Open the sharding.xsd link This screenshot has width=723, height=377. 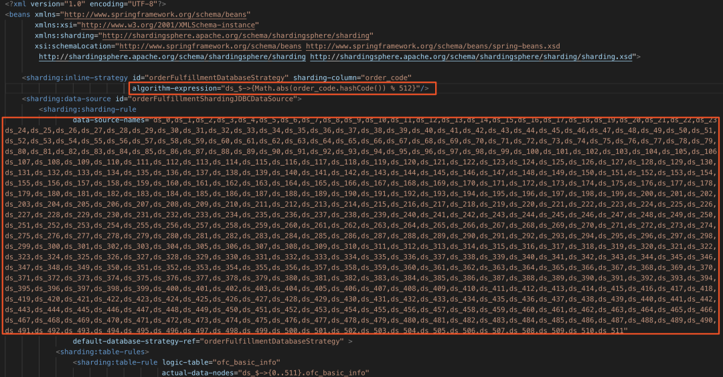click(x=471, y=57)
